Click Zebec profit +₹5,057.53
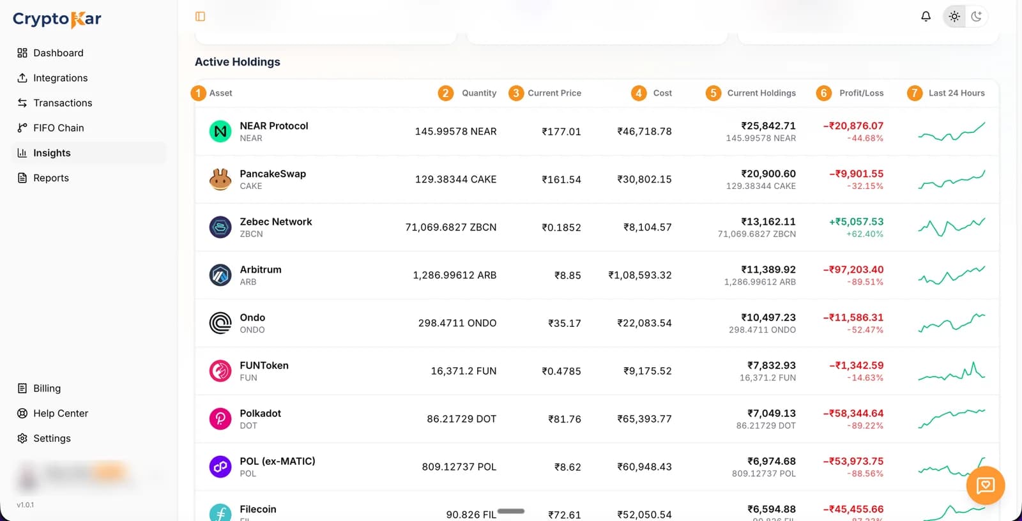Image resolution: width=1022 pixels, height=521 pixels. [856, 222]
